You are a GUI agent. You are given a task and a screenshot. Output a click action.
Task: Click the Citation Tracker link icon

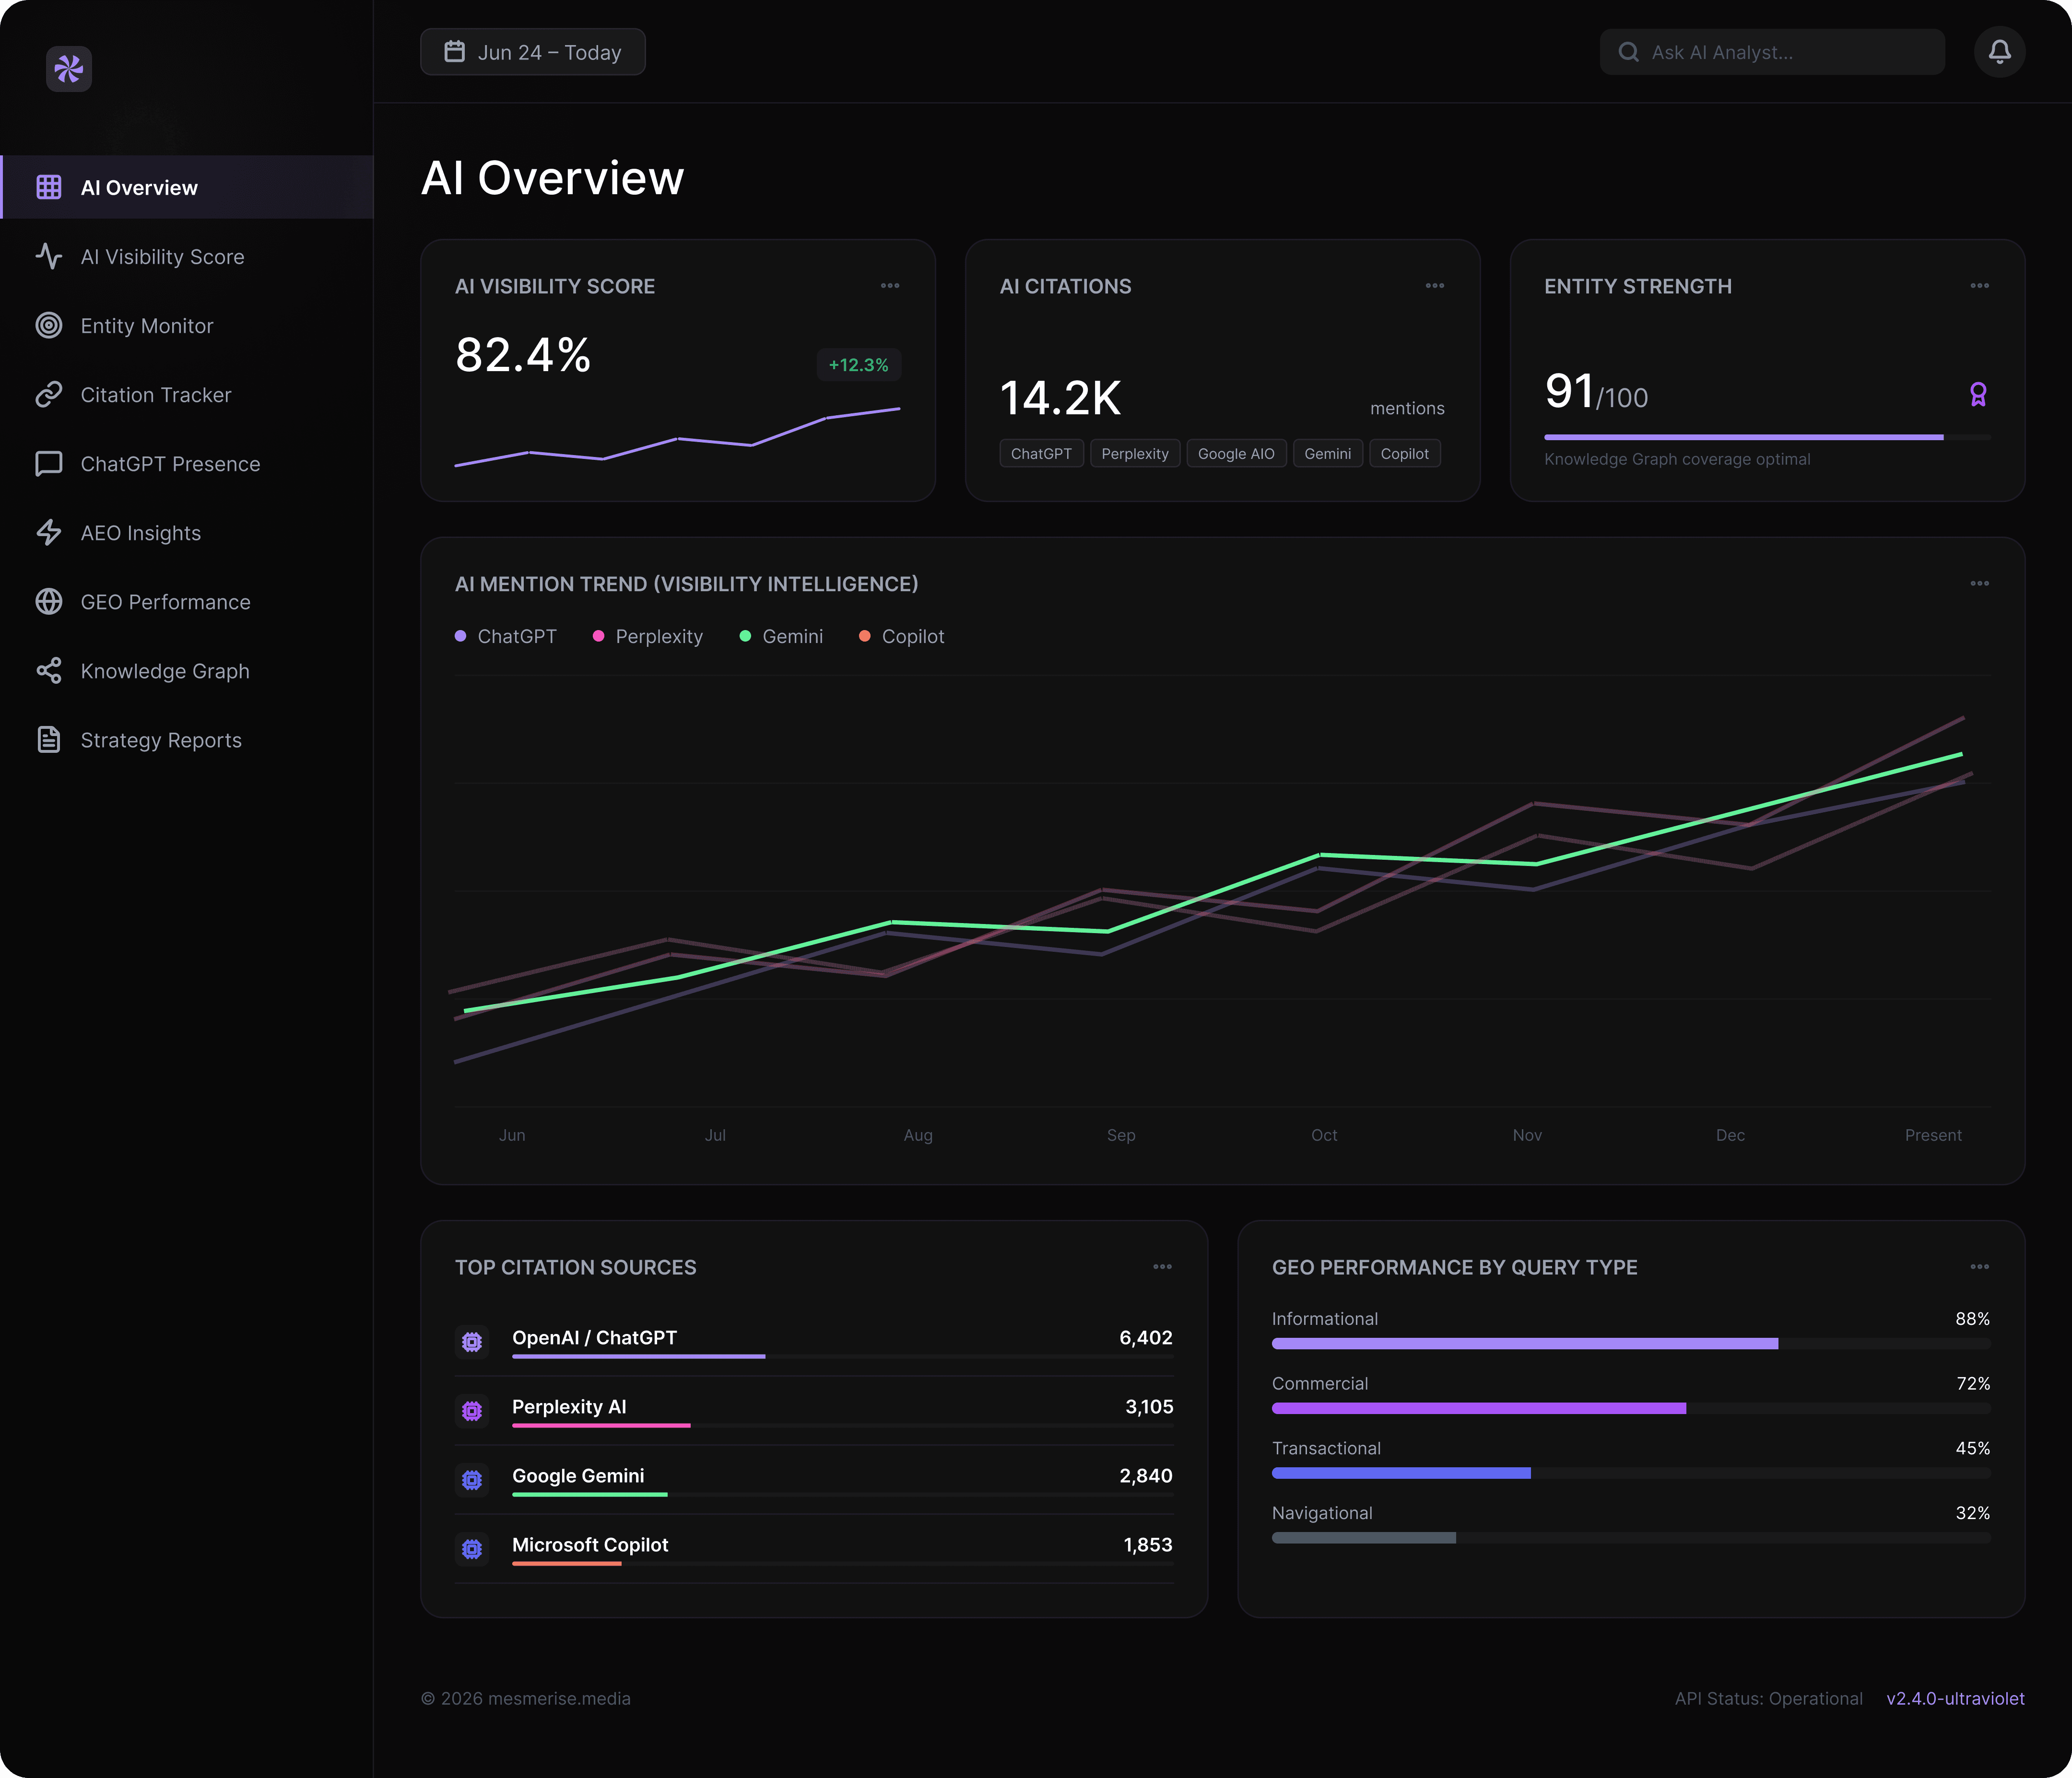pos(49,394)
